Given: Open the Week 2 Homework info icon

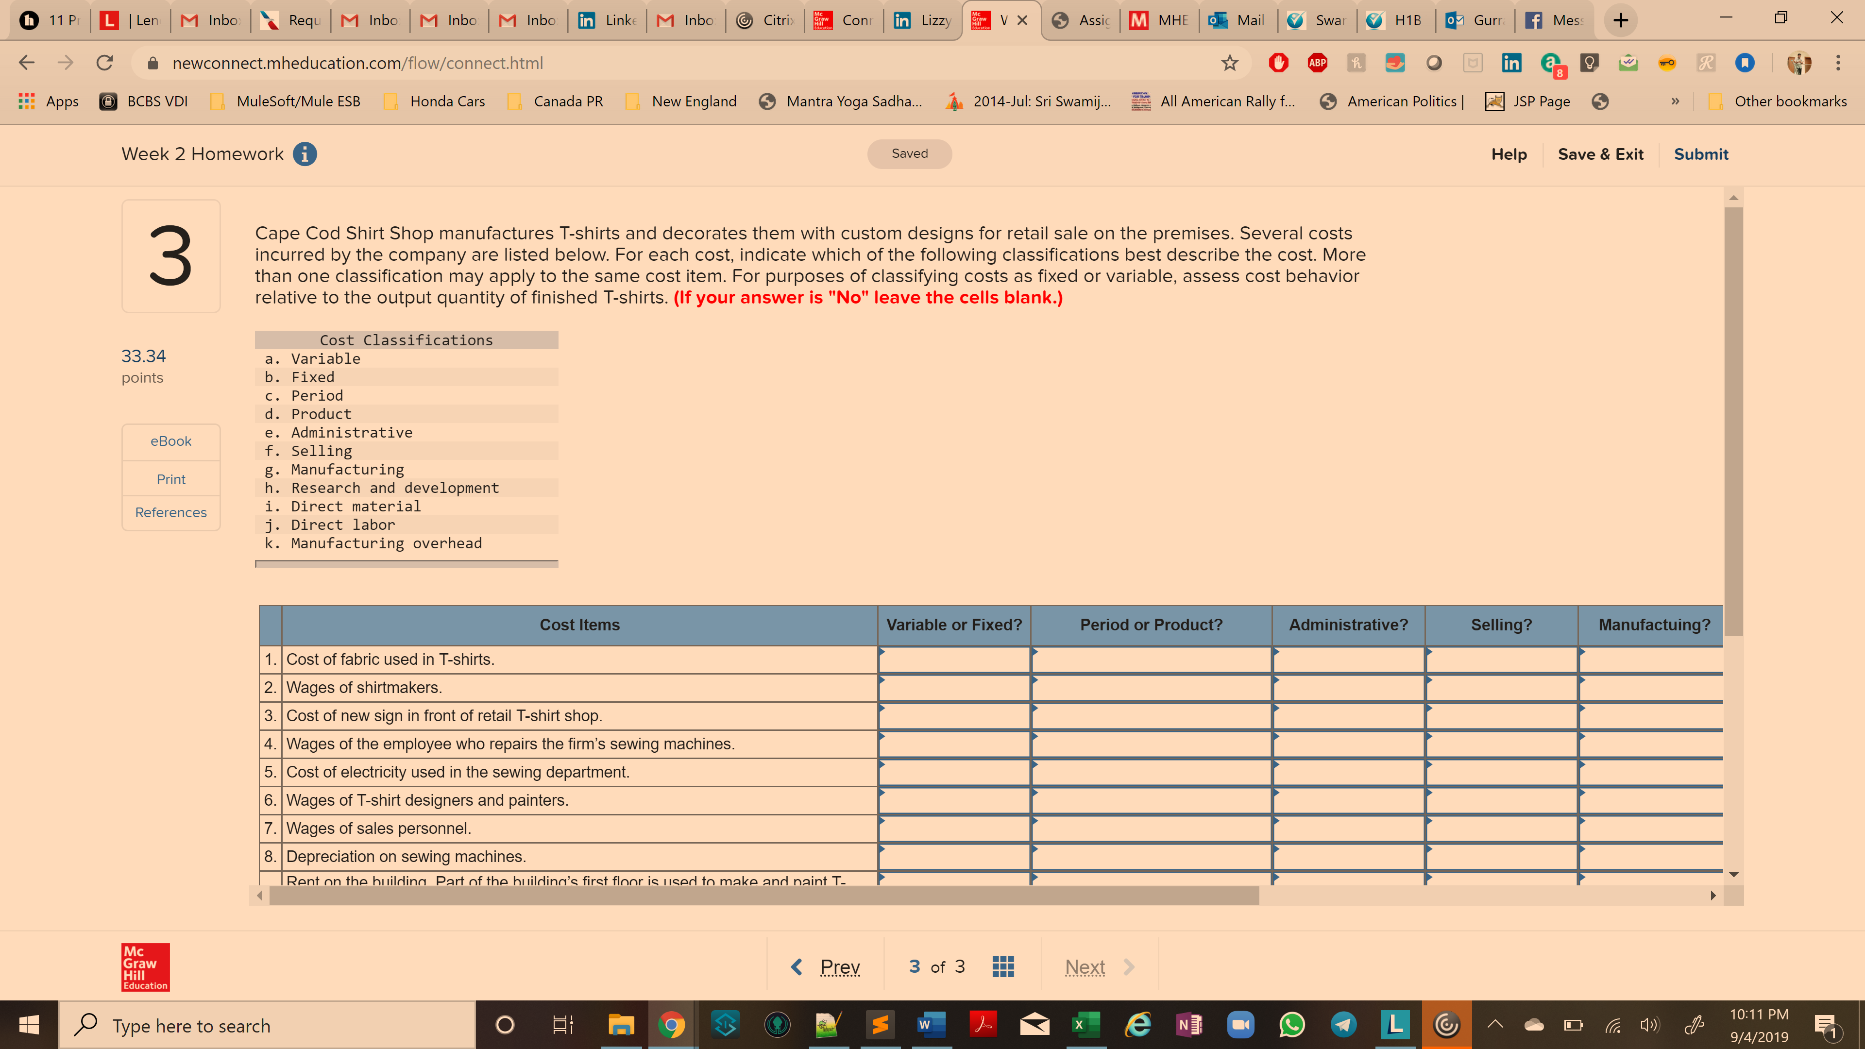Looking at the screenshot, I should click(305, 154).
